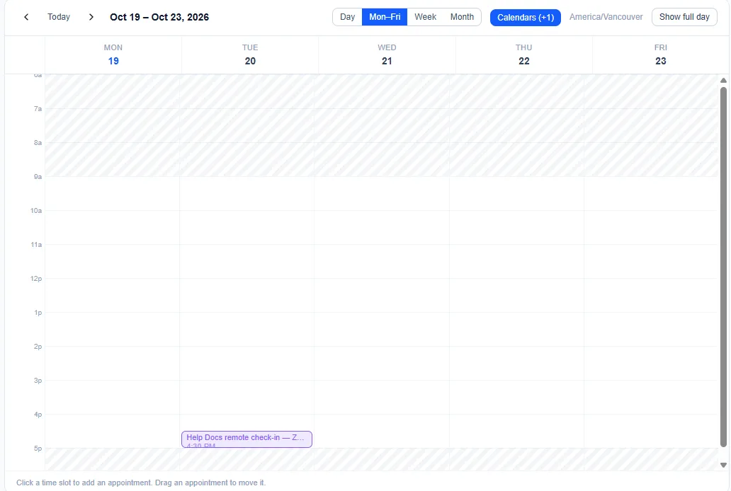
Task: Switch to Month view
Action: (462, 17)
